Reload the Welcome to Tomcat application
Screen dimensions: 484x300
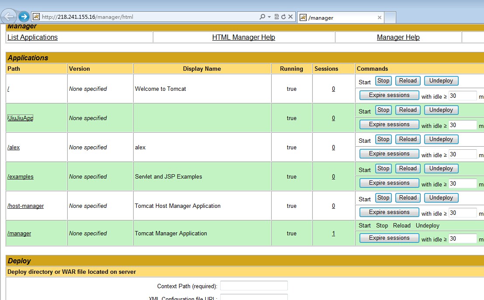(x=408, y=81)
